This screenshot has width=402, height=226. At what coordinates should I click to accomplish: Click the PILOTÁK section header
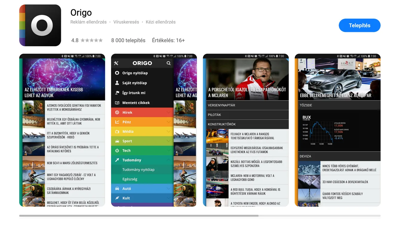pos(247,115)
